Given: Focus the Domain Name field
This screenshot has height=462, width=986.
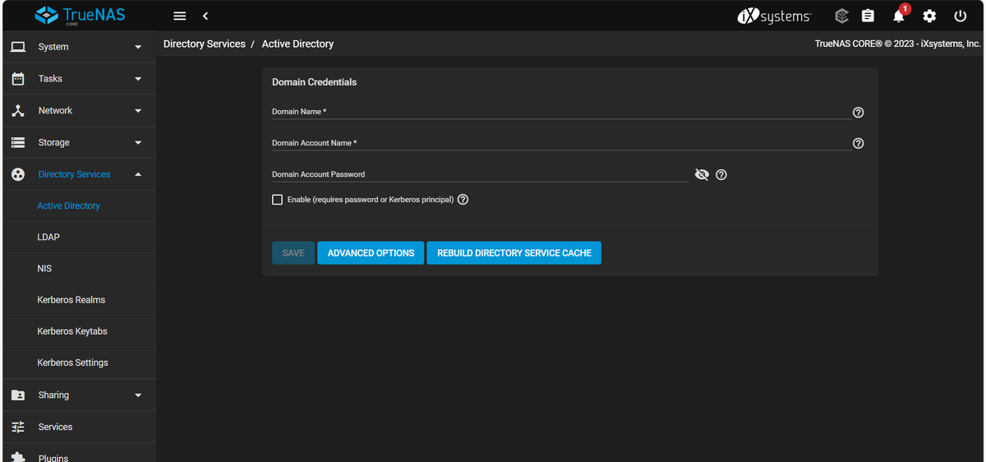Looking at the screenshot, I should coord(561,112).
